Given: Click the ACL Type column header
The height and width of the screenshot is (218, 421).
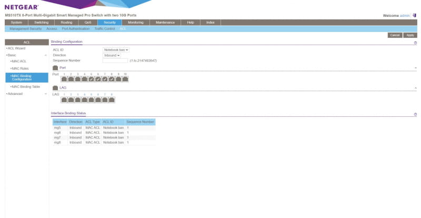Looking at the screenshot, I should (93, 122).
